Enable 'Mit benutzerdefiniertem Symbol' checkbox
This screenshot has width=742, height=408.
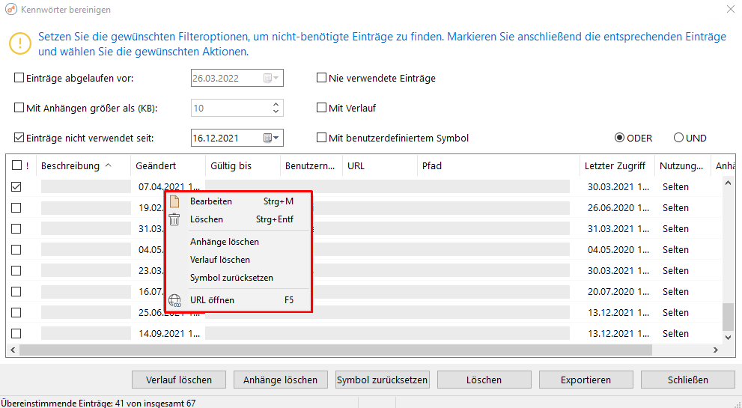point(321,138)
